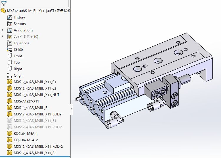
Task: Select KQ2L04-M5A-1 text
Action: (x=26, y=134)
